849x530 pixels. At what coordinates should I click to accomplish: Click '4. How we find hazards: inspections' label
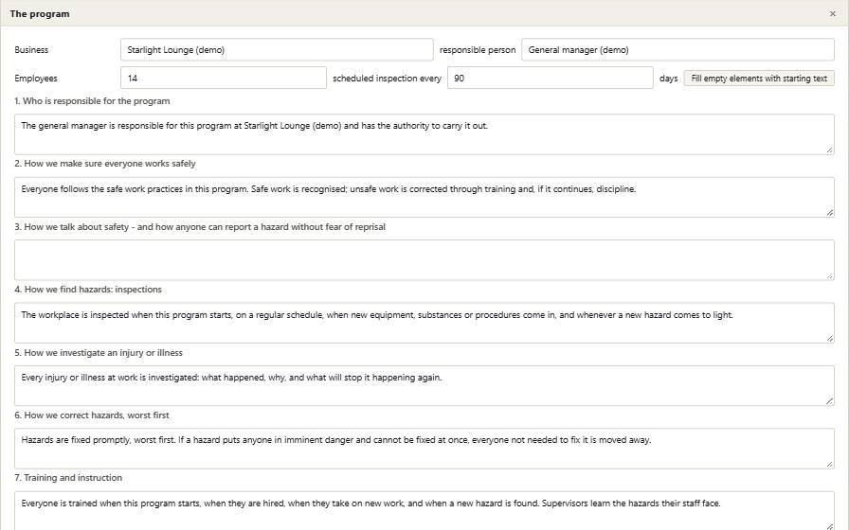pos(88,290)
